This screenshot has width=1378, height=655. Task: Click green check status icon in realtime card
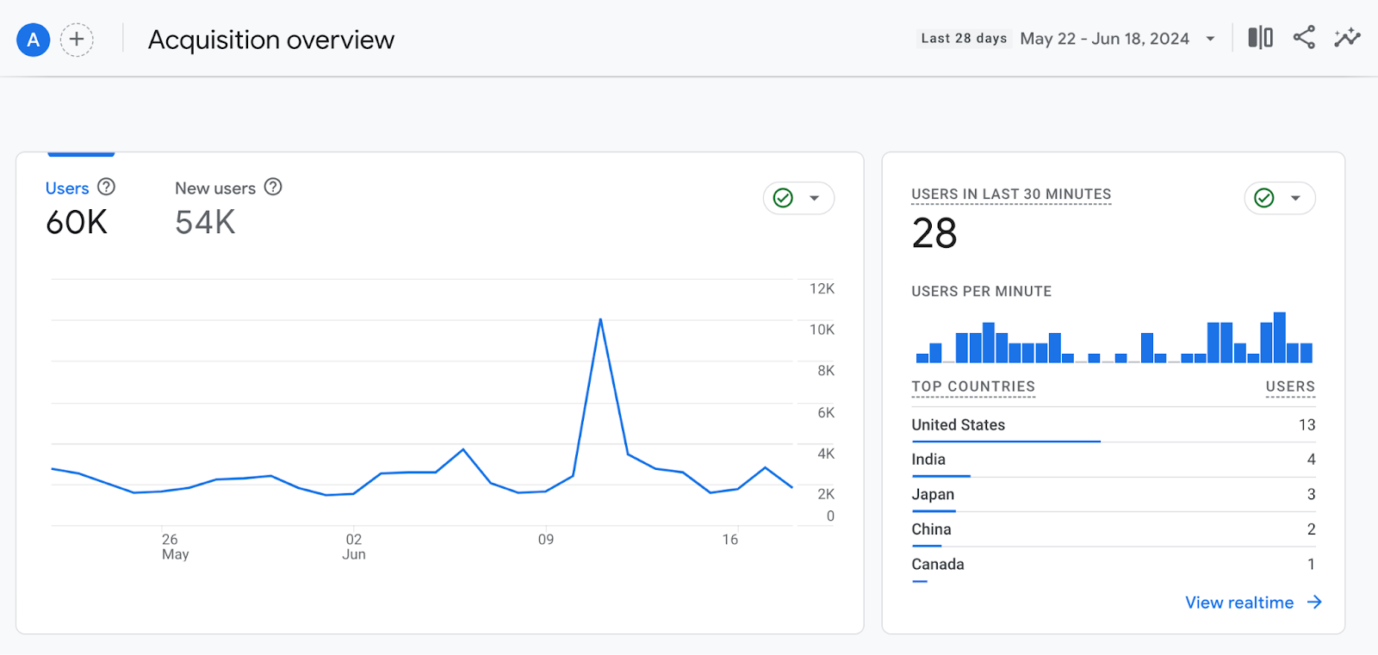click(x=1264, y=198)
